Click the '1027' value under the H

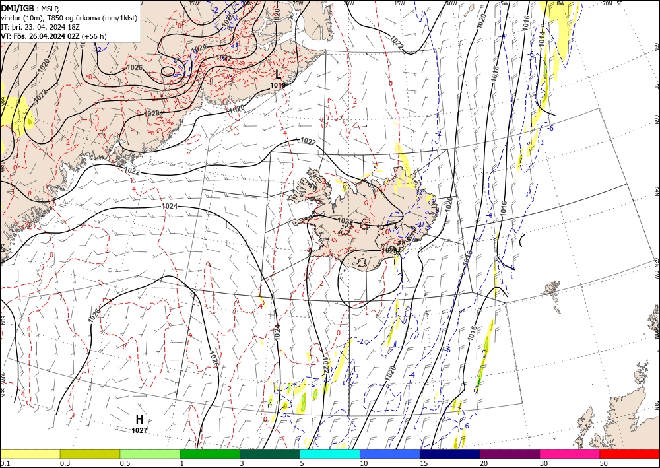pos(139,430)
